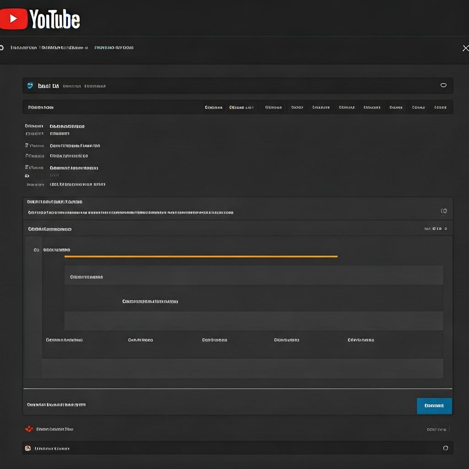Click the YouTube logo to go home
The height and width of the screenshot is (469, 469).
click(40, 19)
